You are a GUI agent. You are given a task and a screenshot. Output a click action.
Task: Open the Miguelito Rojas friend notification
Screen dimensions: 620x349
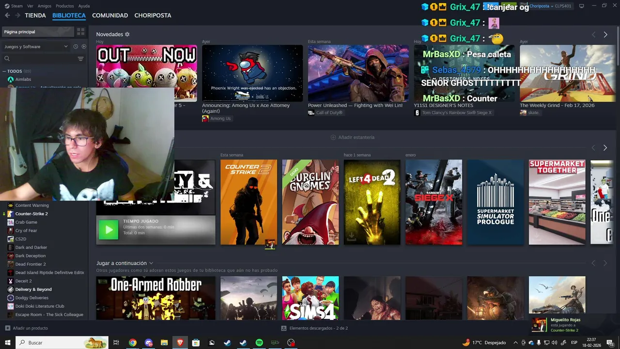pyautogui.click(x=574, y=325)
